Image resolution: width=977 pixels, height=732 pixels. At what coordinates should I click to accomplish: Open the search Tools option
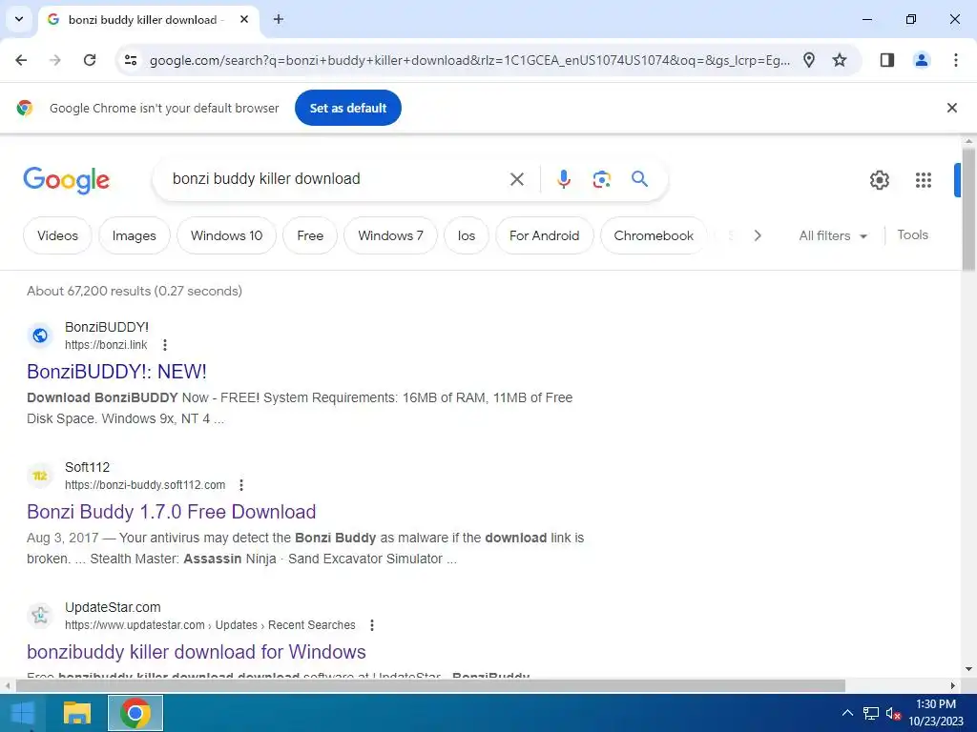click(x=912, y=234)
